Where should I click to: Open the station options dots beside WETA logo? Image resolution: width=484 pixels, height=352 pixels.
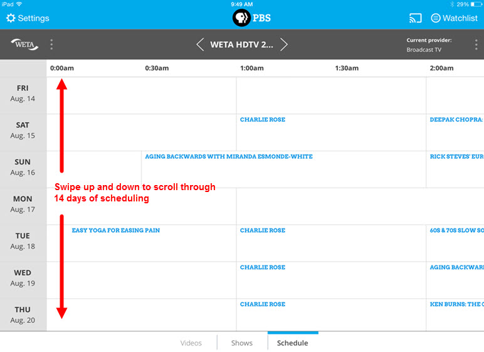click(51, 45)
